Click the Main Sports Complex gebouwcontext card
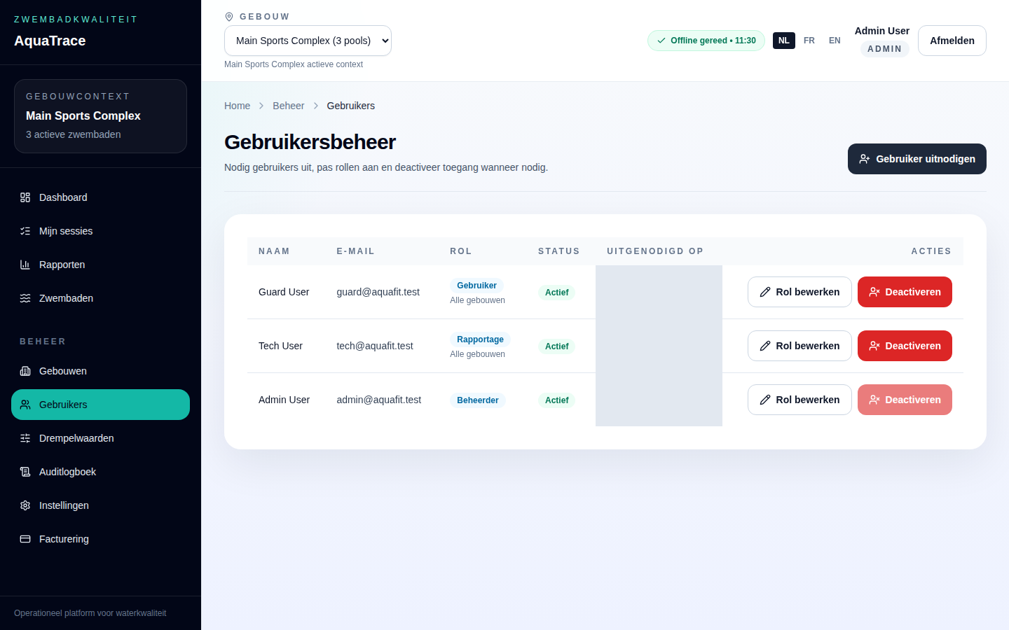Screen dimensions: 1009x630 pyautogui.click(x=100, y=116)
